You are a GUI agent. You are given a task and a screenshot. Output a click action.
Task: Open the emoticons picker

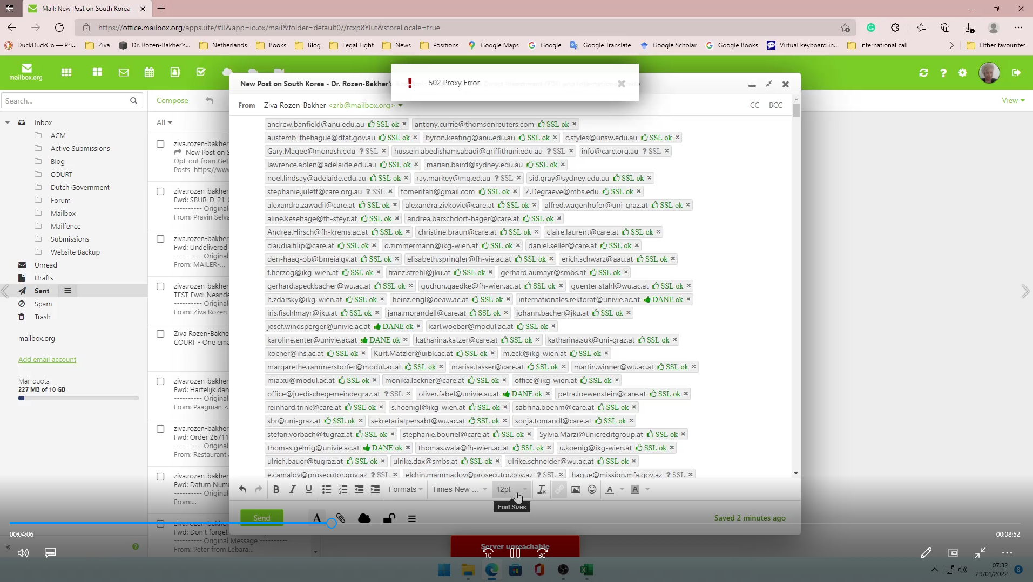click(592, 489)
